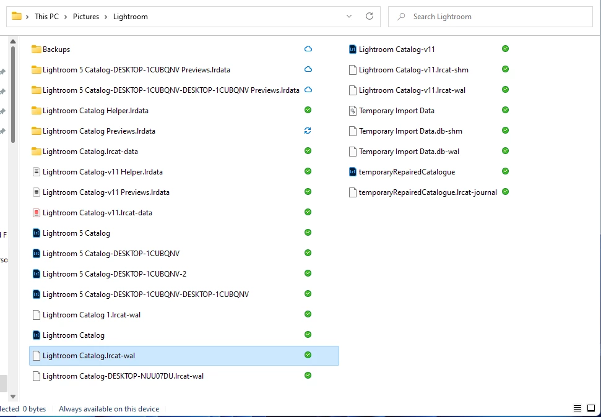Select Lightroom 5 Catalog-DESKTOP-1CUBQNV file
601x417 pixels.
pyautogui.click(x=111, y=253)
